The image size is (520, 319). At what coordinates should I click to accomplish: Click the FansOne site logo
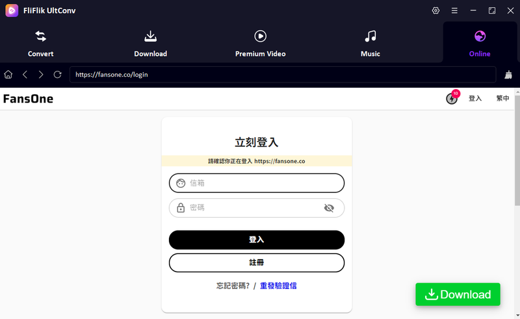pos(28,99)
